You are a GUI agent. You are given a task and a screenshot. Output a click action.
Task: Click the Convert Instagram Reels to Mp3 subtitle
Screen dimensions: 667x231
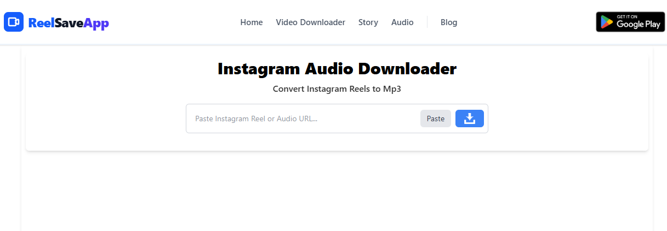point(337,89)
